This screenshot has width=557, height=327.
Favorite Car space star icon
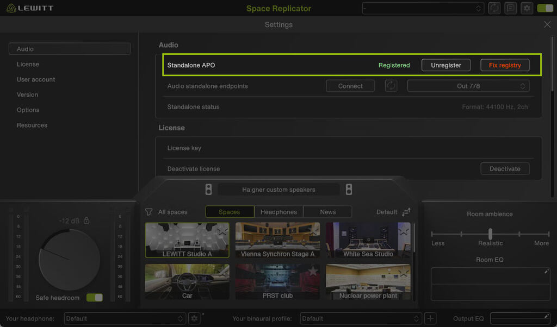(222, 272)
